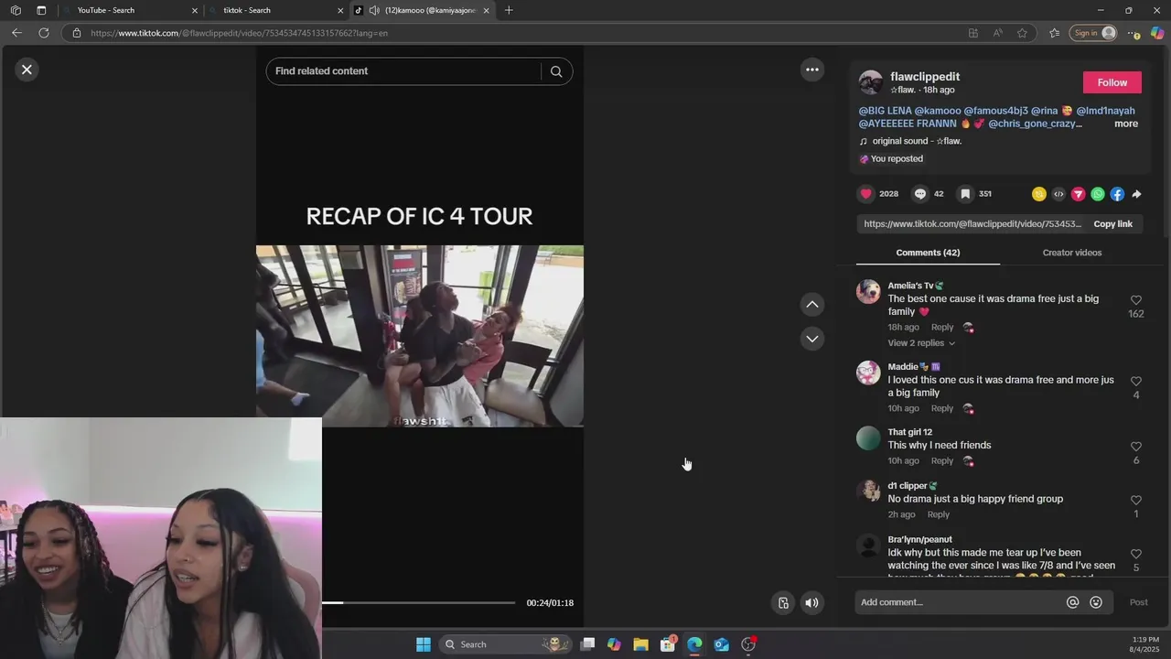
Task: Open Amelia's Tv commenter avatar
Action: pyautogui.click(x=868, y=292)
